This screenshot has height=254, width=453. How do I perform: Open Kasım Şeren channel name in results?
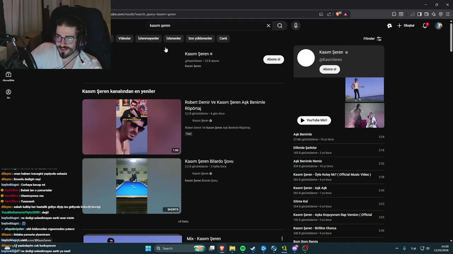197,54
